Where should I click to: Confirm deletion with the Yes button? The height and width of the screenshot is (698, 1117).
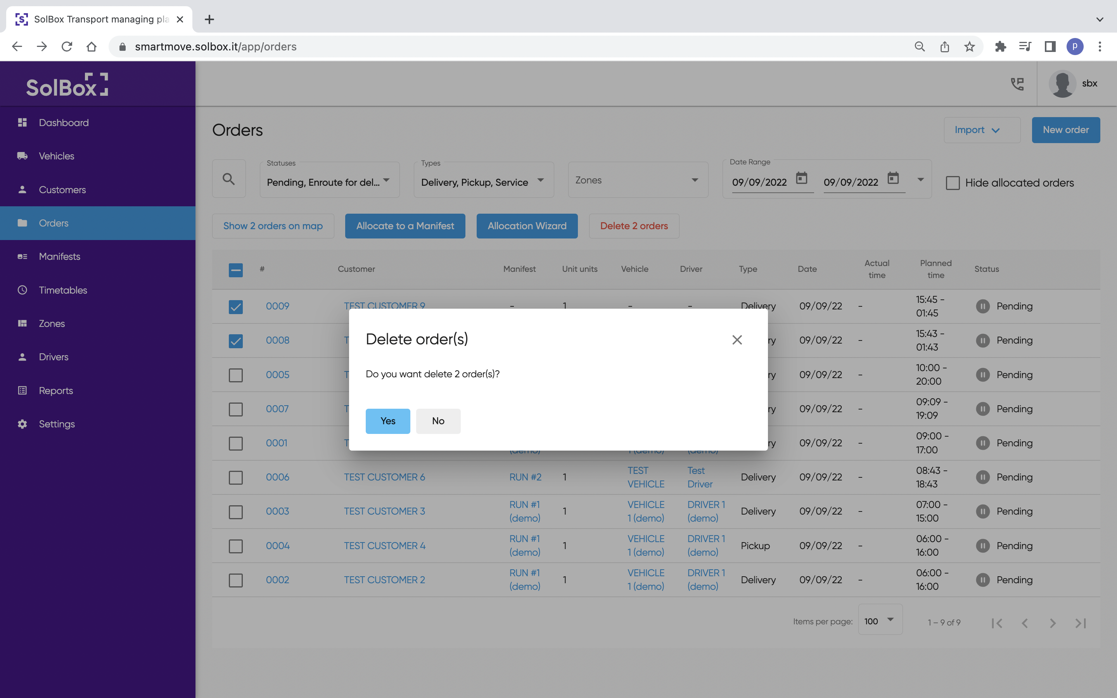388,421
